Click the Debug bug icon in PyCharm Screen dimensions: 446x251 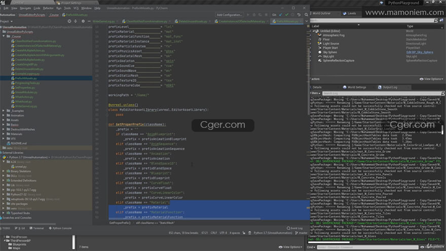[x=254, y=15]
